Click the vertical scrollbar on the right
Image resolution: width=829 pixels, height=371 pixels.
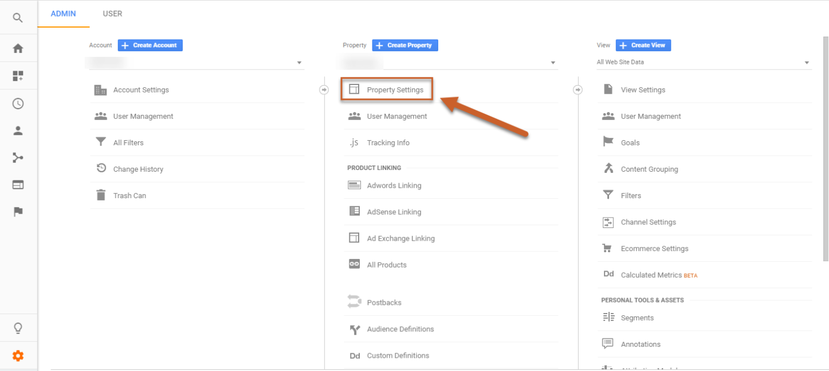pyautogui.click(x=826, y=149)
